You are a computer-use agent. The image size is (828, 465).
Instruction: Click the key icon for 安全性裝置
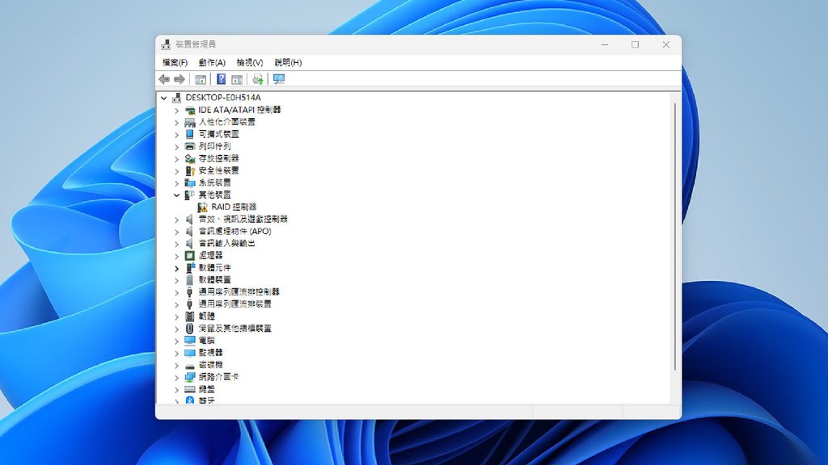pyautogui.click(x=189, y=170)
